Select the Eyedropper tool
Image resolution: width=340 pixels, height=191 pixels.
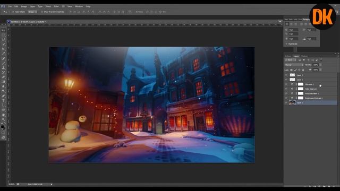pyautogui.click(x=3, y=54)
